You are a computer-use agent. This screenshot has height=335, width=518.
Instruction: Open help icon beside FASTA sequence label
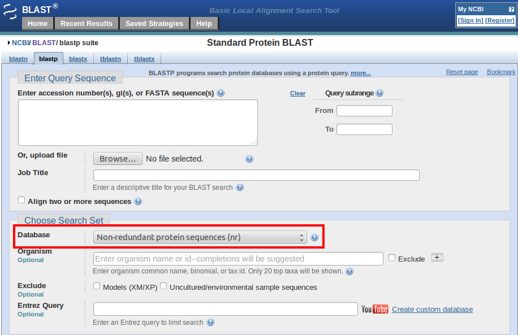pos(221,93)
